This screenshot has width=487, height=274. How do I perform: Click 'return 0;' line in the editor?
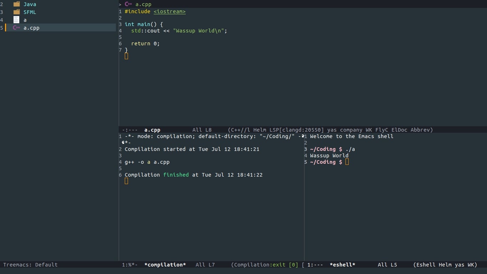pos(145,44)
